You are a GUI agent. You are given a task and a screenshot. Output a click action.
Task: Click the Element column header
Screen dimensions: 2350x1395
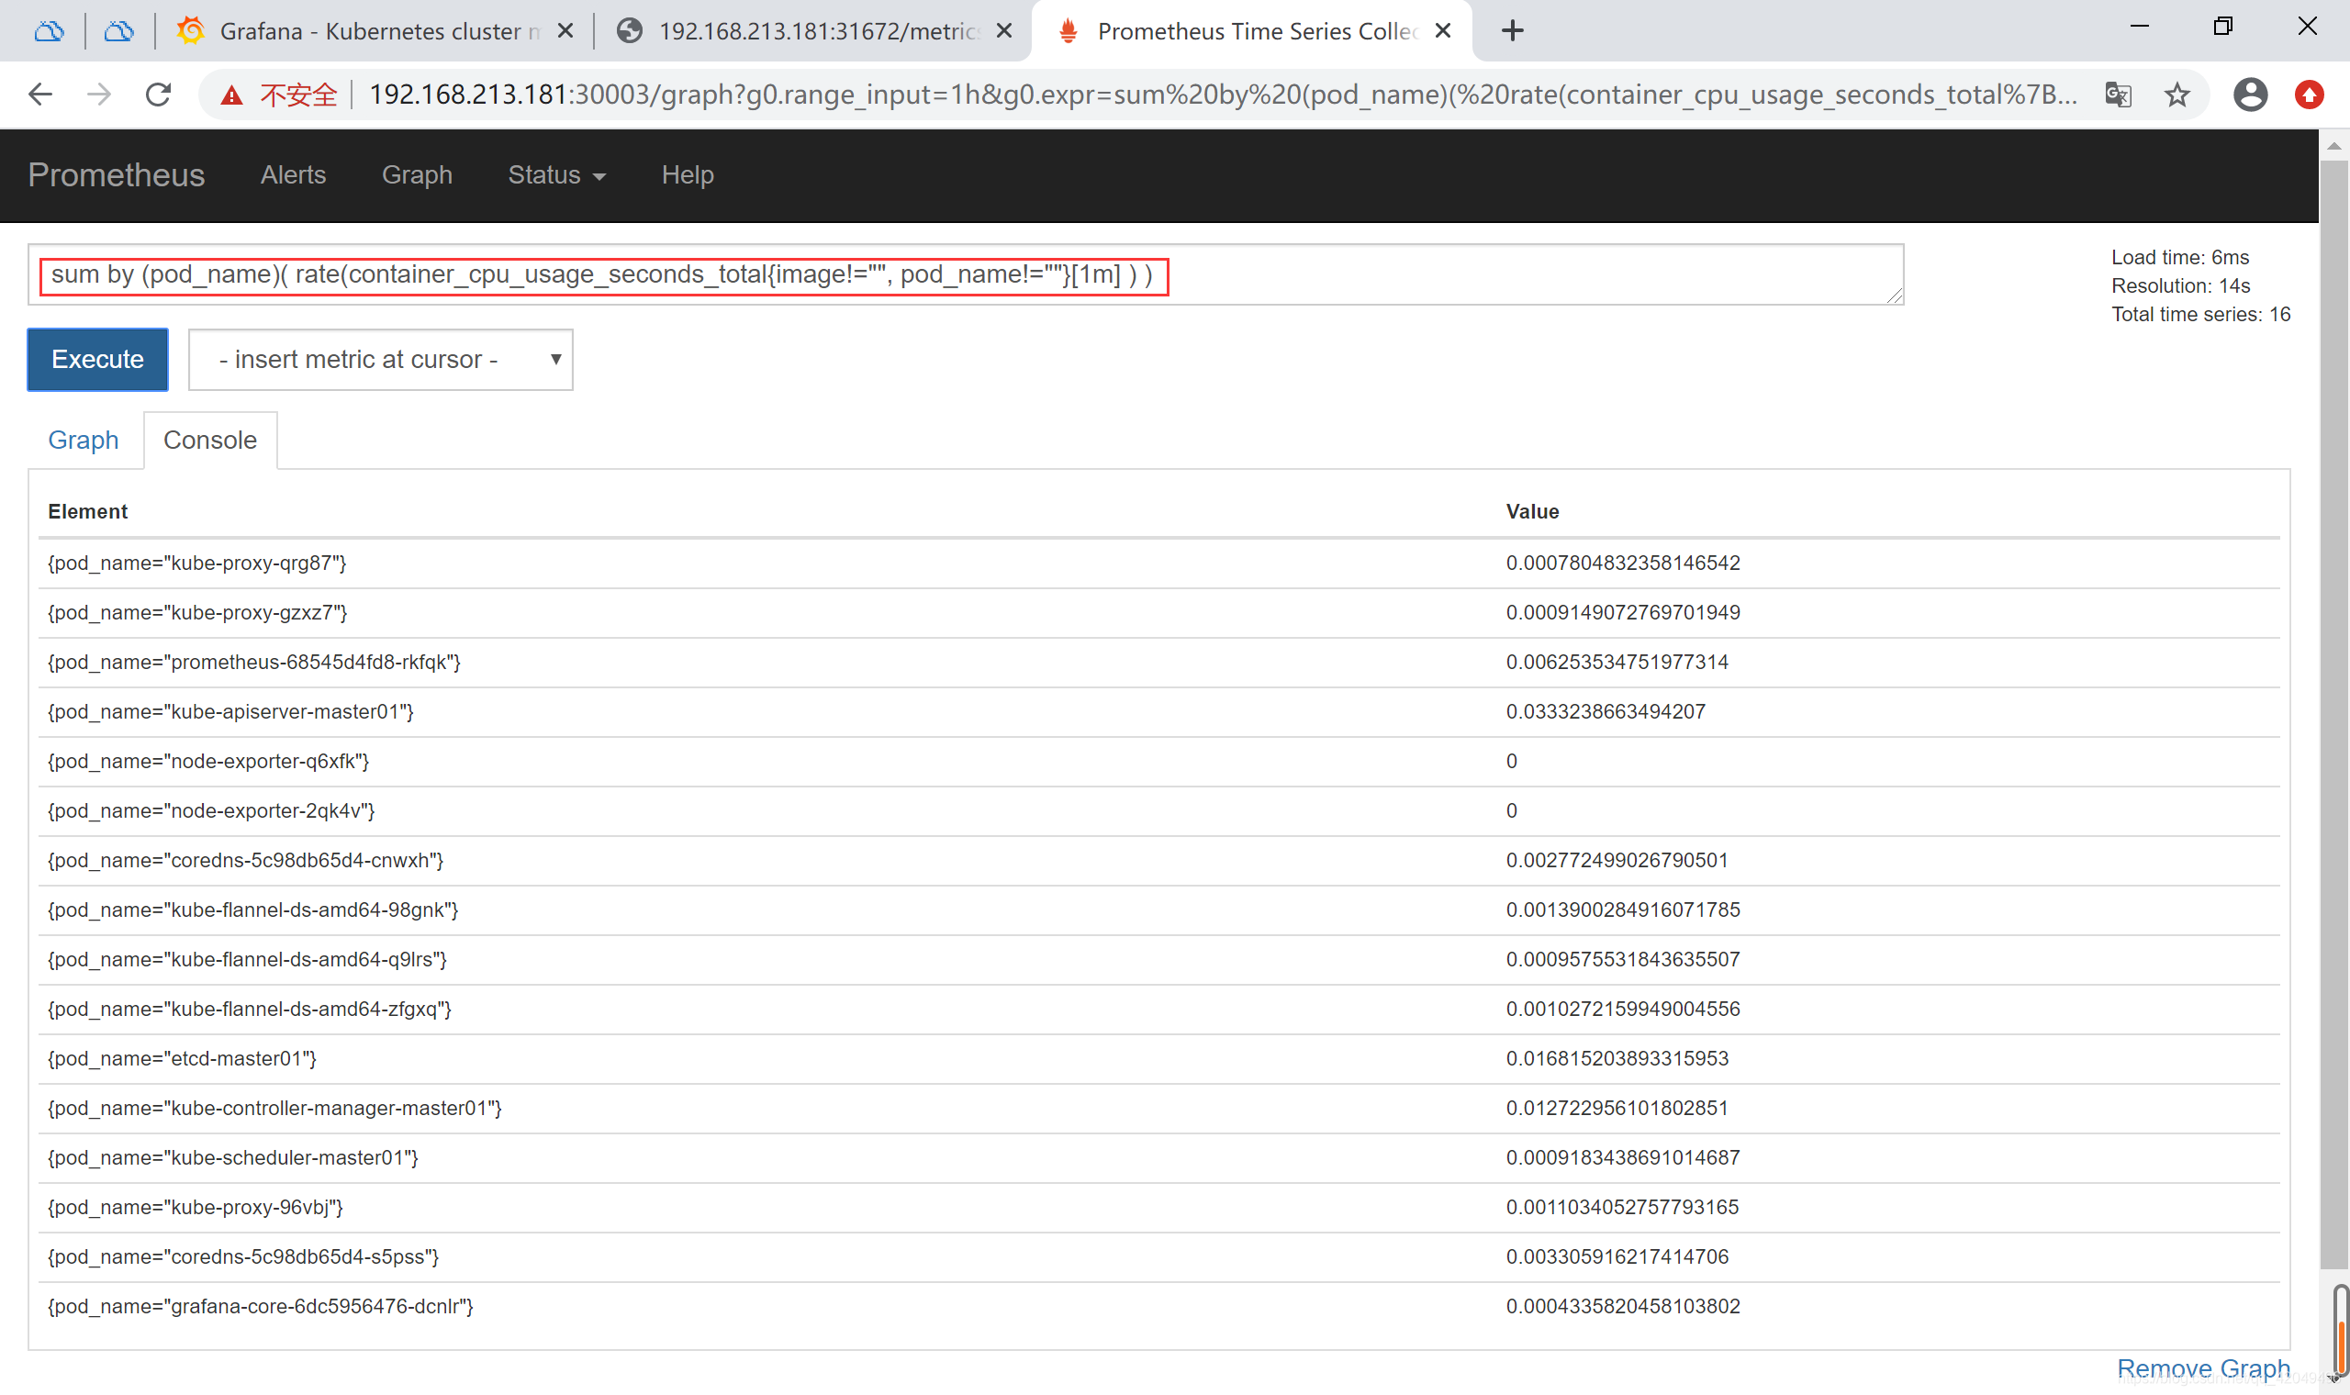click(87, 511)
